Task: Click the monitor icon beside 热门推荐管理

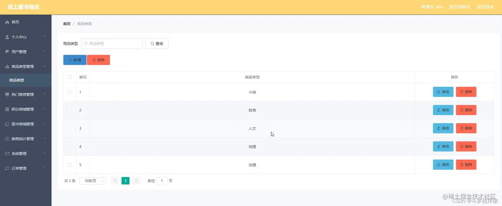Action: (x=7, y=94)
